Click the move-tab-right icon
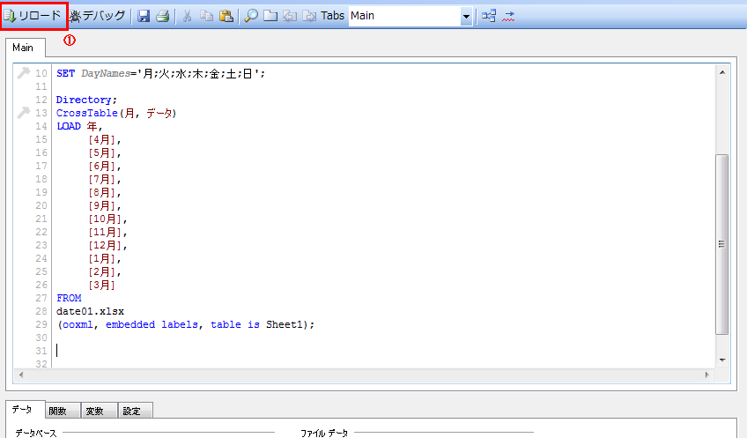The height and width of the screenshot is (438, 747). tap(309, 16)
